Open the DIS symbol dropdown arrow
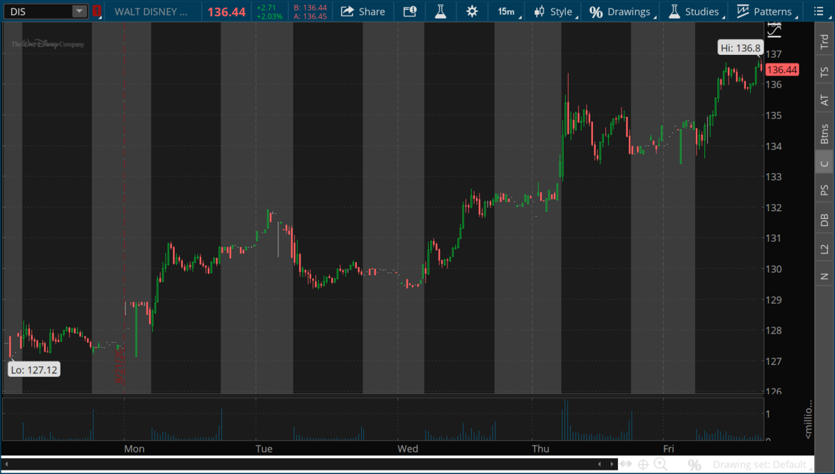Screen dimensions: 835x474 [79, 11]
